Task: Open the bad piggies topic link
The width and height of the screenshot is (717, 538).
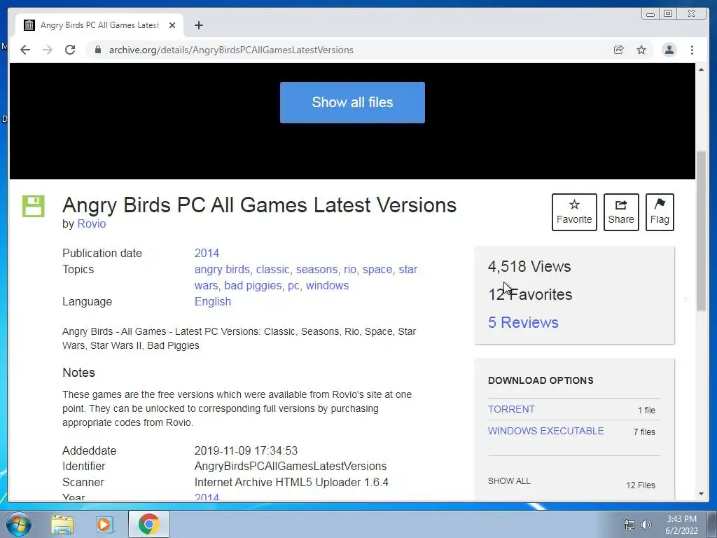Action: click(x=252, y=286)
